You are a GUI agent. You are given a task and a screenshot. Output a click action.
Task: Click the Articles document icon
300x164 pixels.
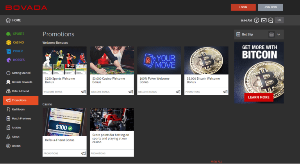click(8, 127)
